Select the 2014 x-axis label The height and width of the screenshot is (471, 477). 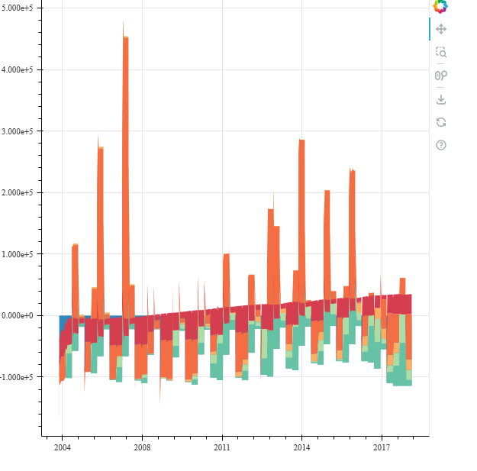(x=301, y=447)
